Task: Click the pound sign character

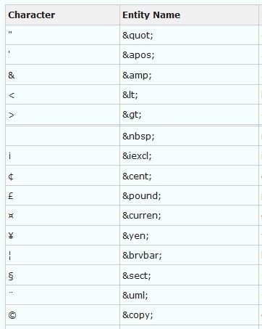Action: coord(11,195)
